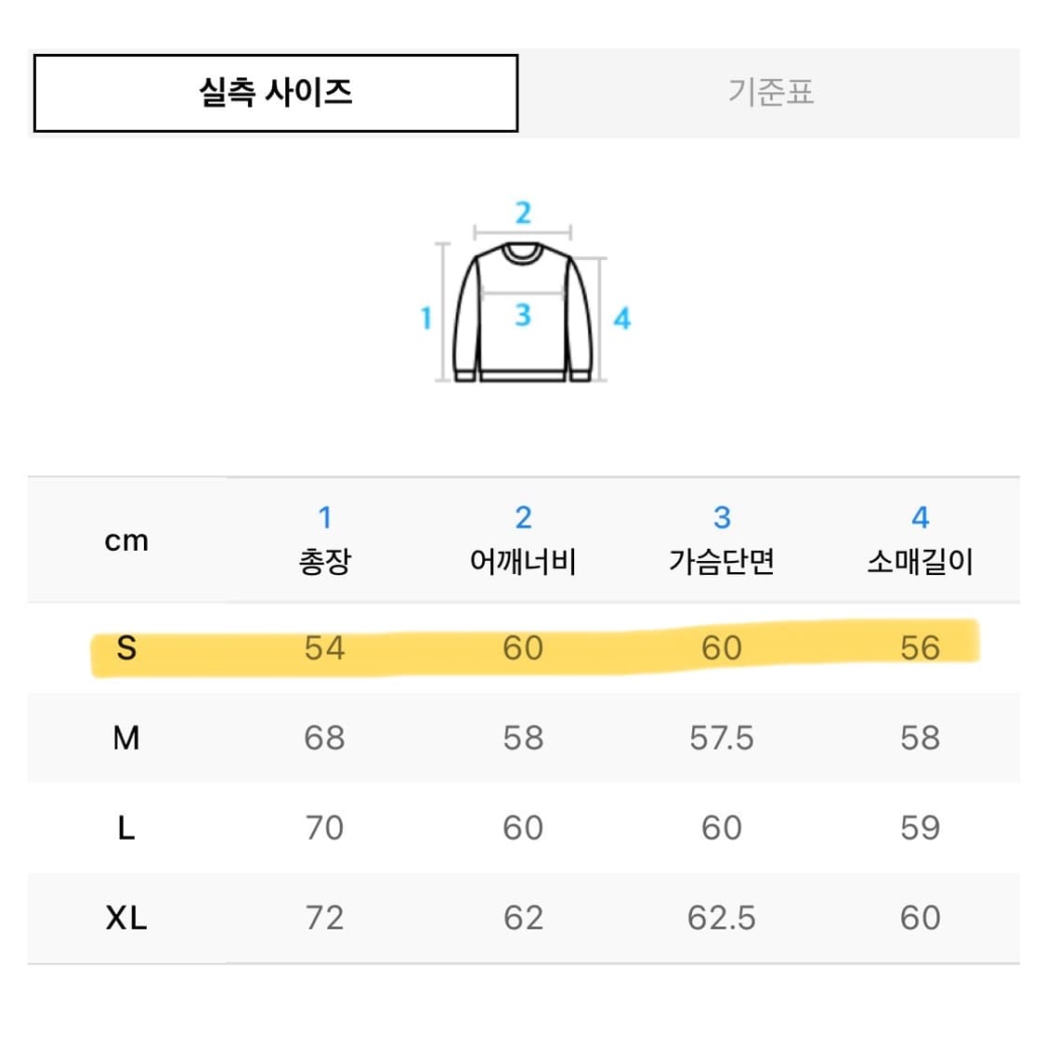
Task: Select the highlighted S size row label
Action: [x=126, y=647]
